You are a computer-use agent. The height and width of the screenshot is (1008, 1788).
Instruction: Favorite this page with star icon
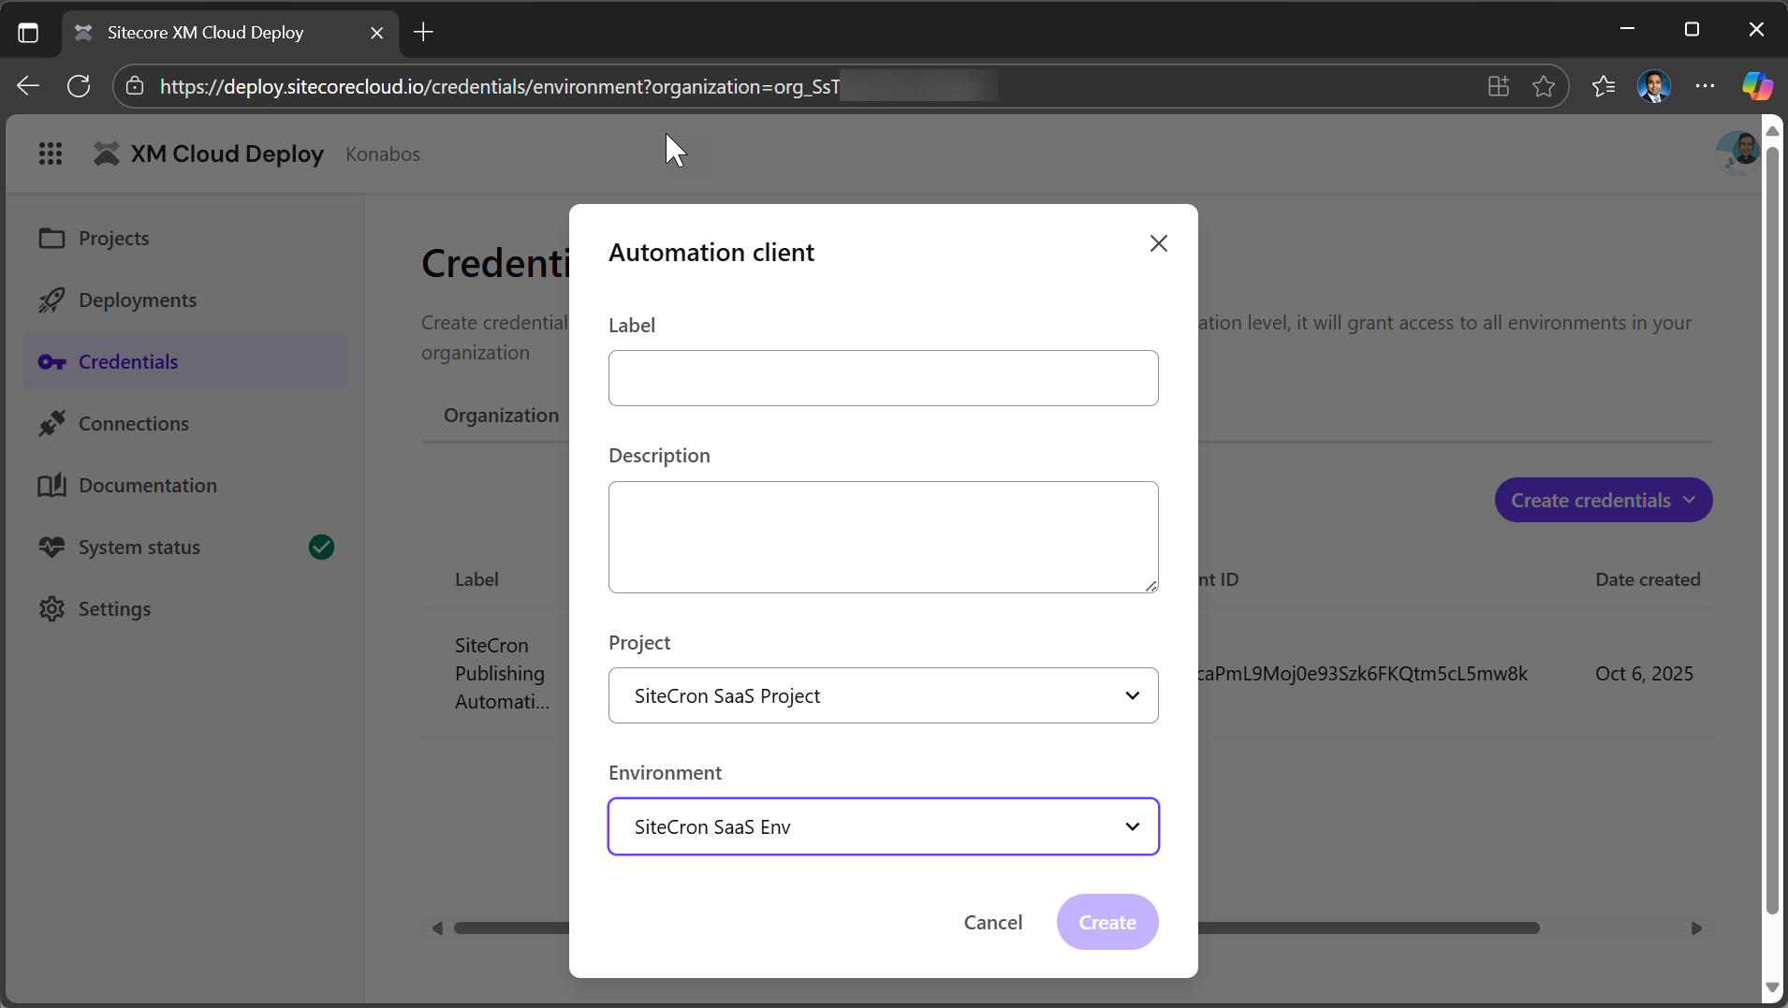pyautogui.click(x=1544, y=86)
